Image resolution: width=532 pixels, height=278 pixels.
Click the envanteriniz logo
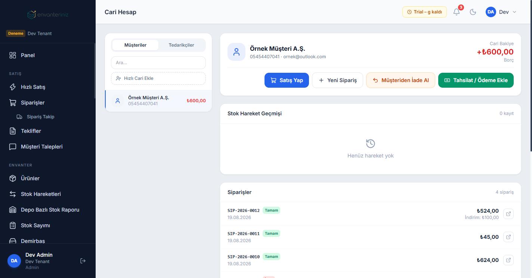tap(48, 15)
